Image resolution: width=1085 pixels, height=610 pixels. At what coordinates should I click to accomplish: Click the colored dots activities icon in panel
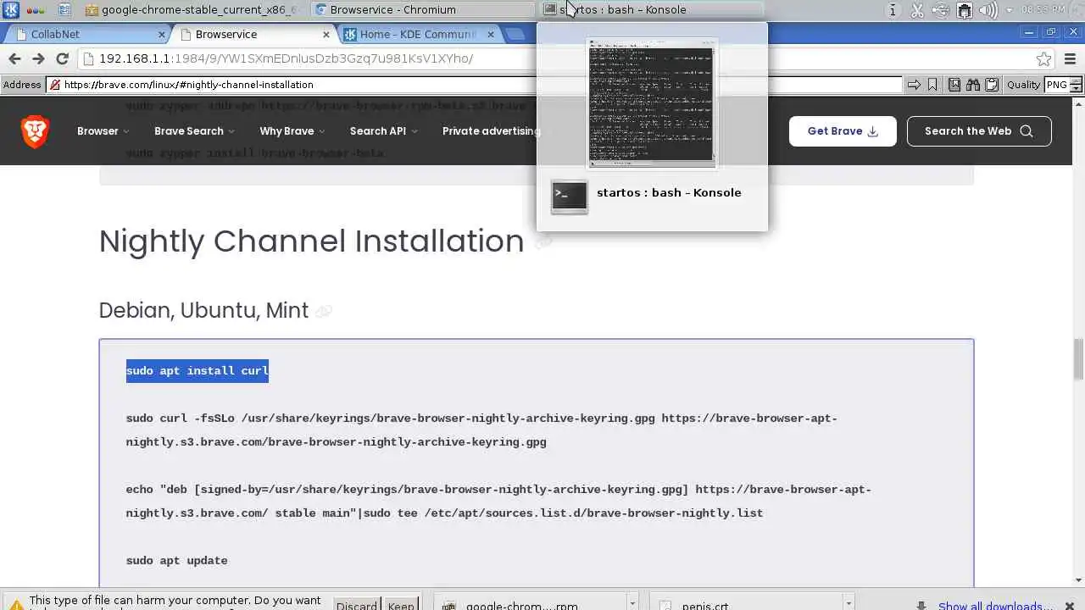(x=36, y=10)
